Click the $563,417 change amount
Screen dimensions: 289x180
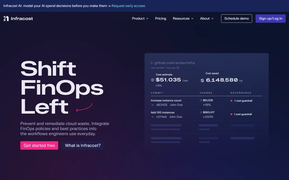click(208, 112)
